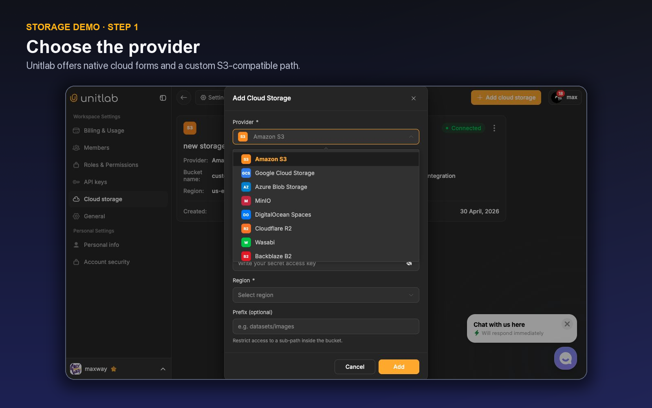The height and width of the screenshot is (408, 652).
Task: Open API keys page
Action: click(118, 182)
